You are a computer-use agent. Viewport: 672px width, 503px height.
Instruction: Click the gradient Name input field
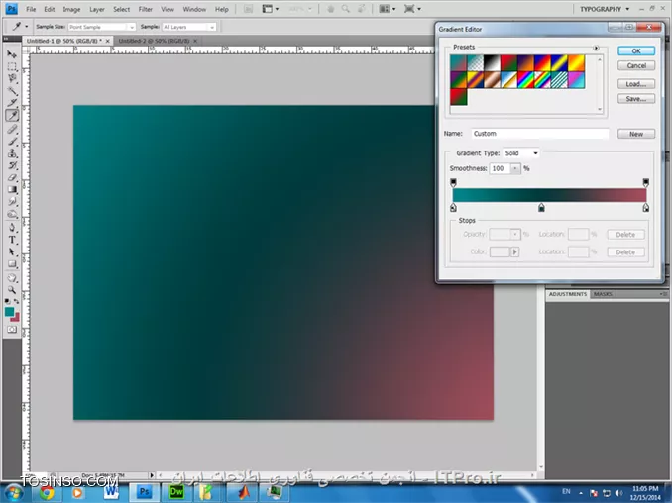(540, 134)
